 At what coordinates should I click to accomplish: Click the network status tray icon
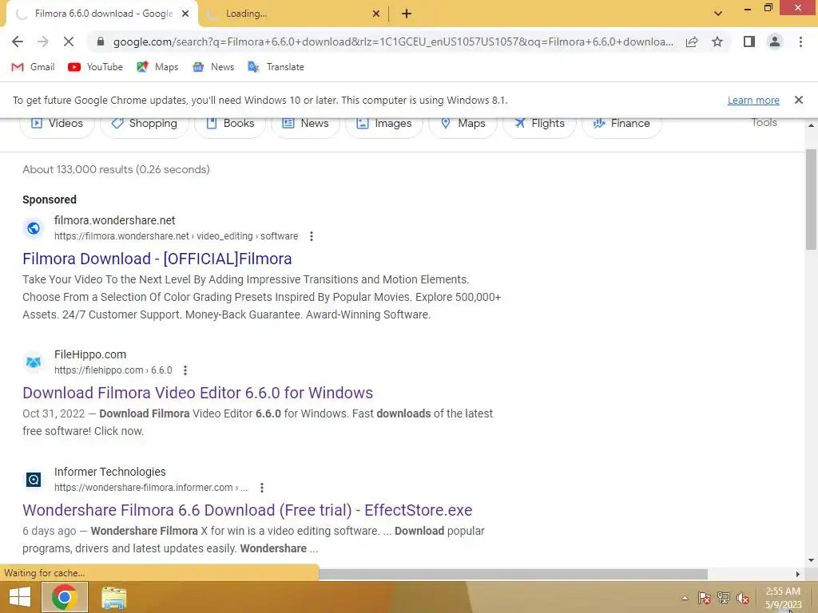pyautogui.click(x=724, y=598)
